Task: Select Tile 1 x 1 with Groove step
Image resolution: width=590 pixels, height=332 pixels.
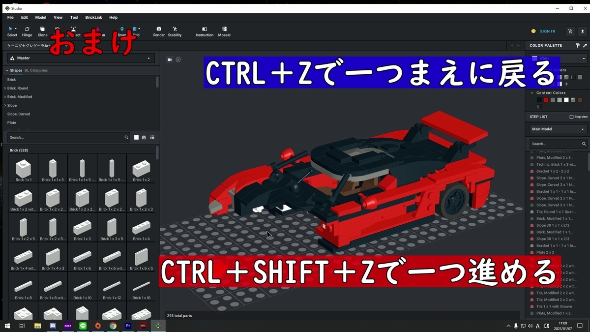Action: pyautogui.click(x=555, y=306)
